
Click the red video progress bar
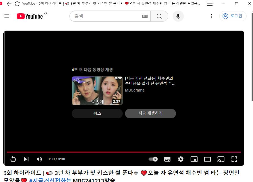[x=124, y=152]
